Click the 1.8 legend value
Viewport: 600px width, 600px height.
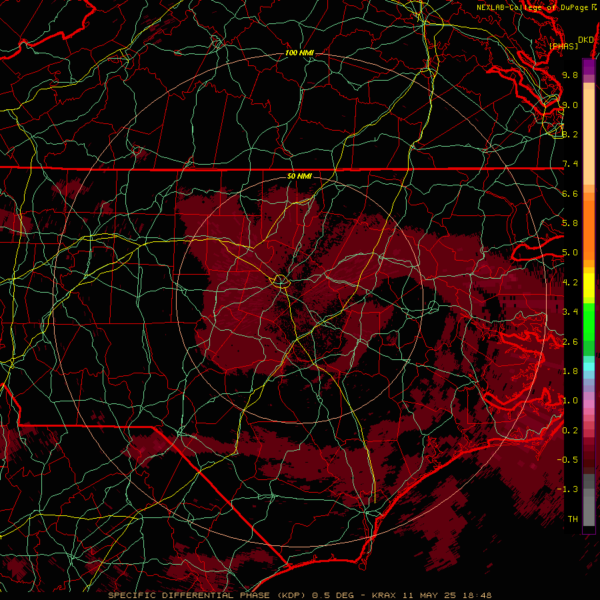(570, 371)
